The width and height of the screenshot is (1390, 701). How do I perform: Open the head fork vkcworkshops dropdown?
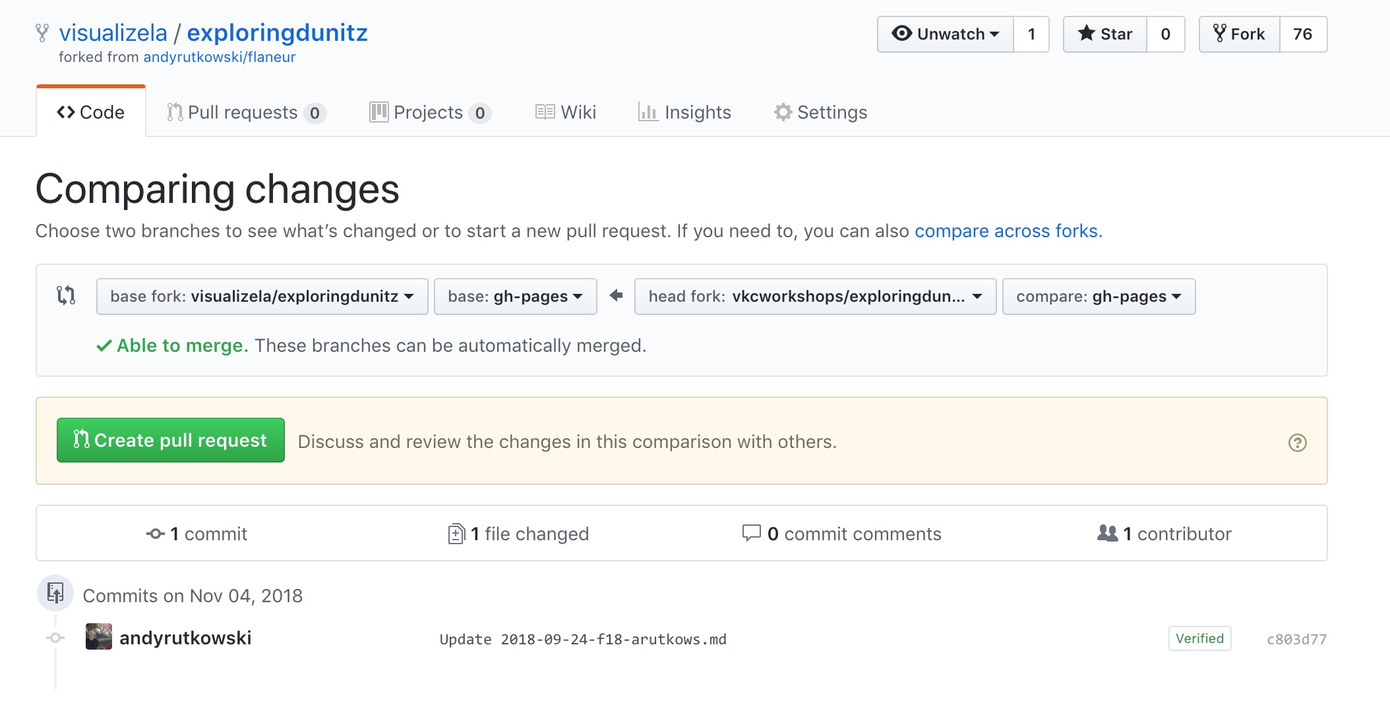tap(815, 296)
